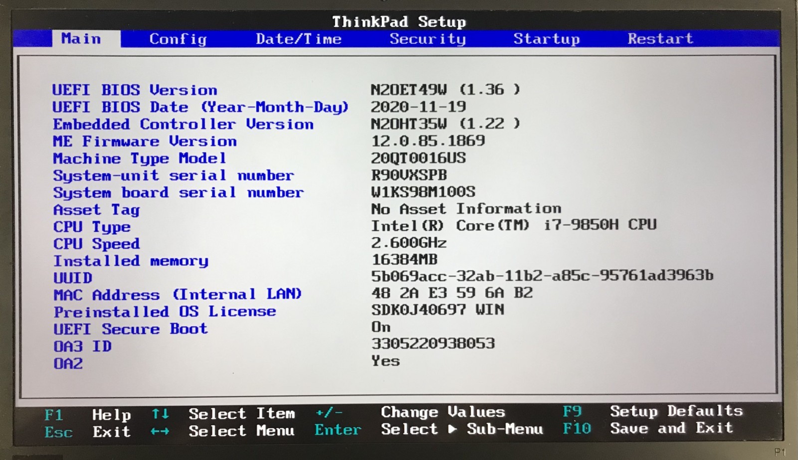Select the Installed memory label

point(131,261)
